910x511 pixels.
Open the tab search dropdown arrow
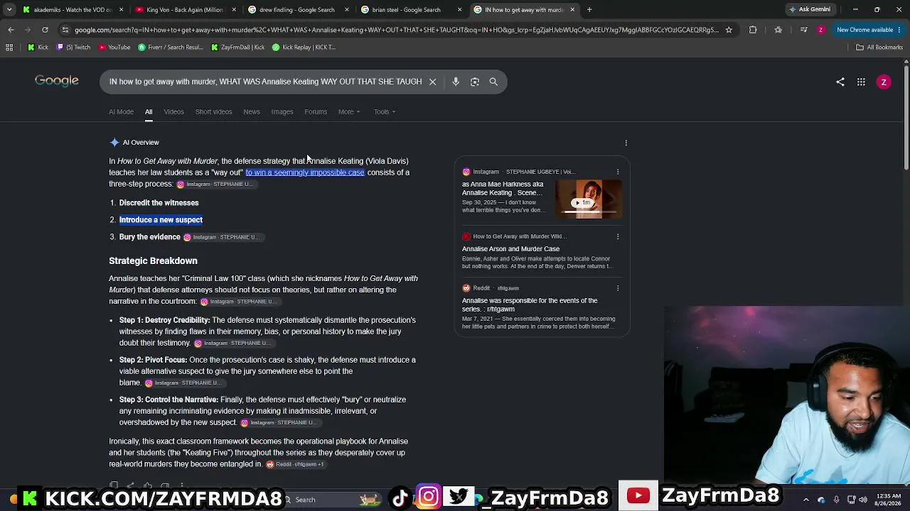[x=9, y=10]
